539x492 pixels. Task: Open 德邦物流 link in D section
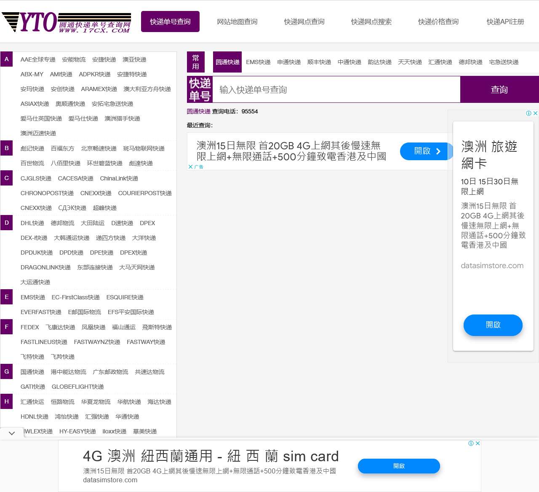(62, 223)
